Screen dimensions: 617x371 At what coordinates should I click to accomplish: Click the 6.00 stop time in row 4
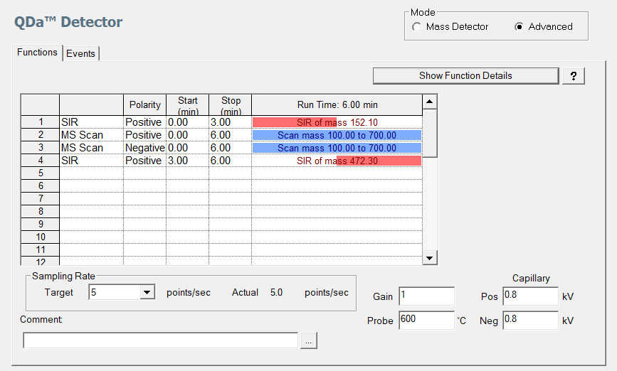pos(230,161)
